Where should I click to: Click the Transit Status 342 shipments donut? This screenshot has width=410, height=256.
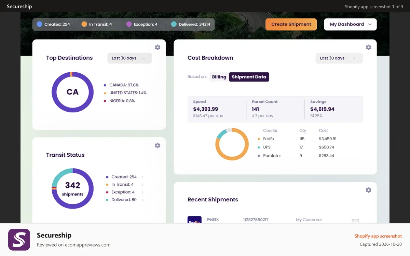(72, 188)
